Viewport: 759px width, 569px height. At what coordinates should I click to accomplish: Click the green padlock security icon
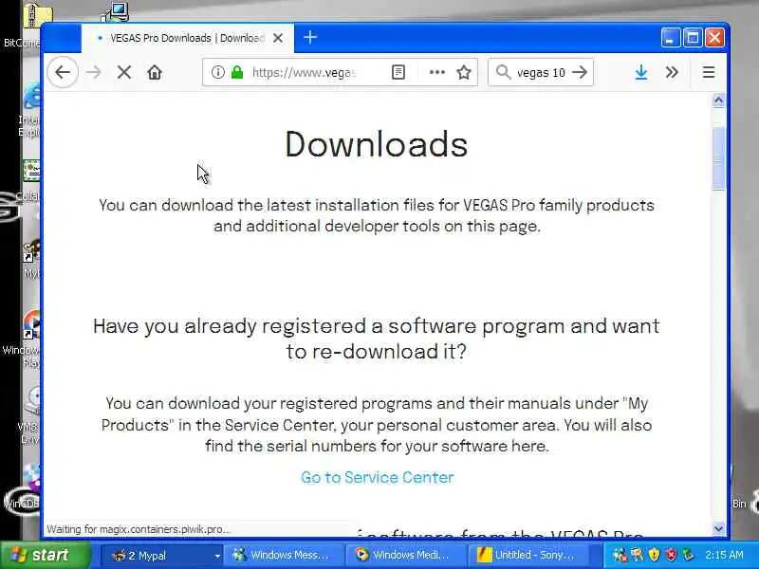coord(237,73)
